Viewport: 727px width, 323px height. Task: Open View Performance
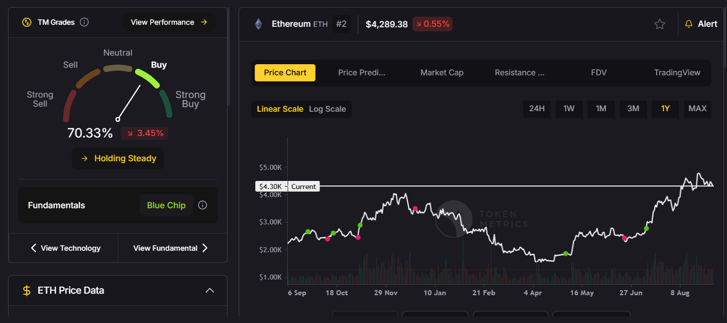[x=169, y=22]
